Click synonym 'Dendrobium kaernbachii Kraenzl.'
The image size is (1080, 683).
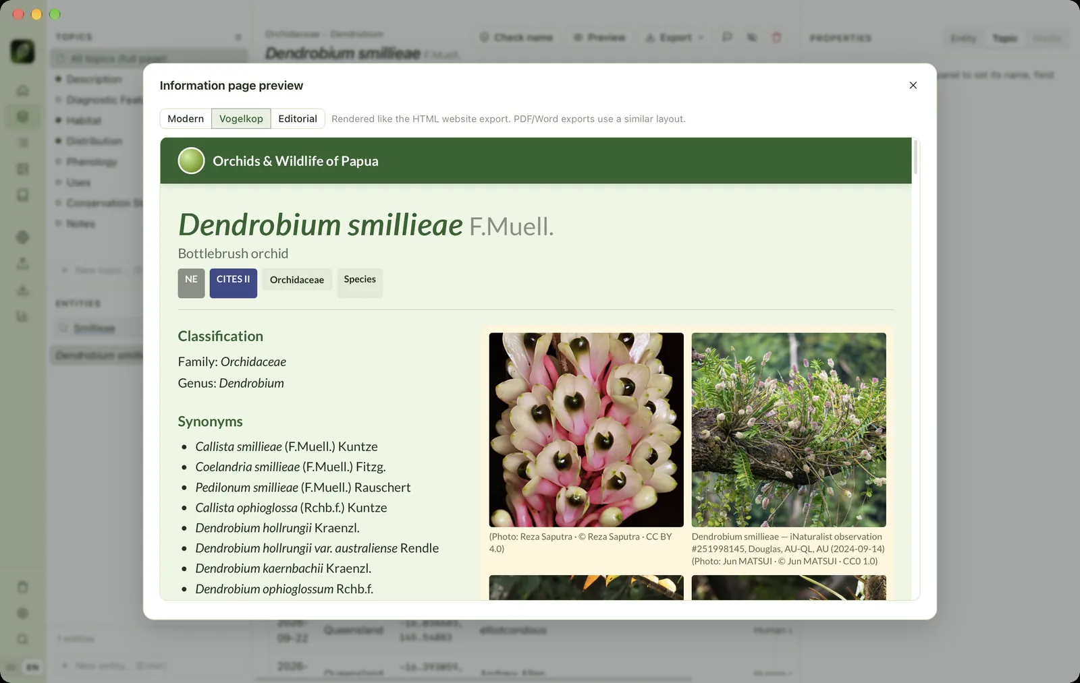283,568
